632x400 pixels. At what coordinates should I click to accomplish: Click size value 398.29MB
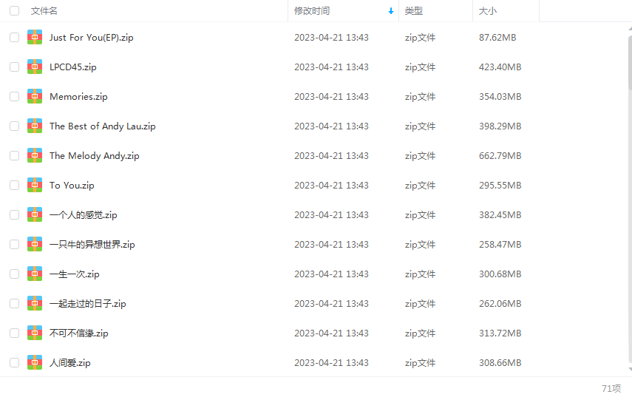point(500,126)
